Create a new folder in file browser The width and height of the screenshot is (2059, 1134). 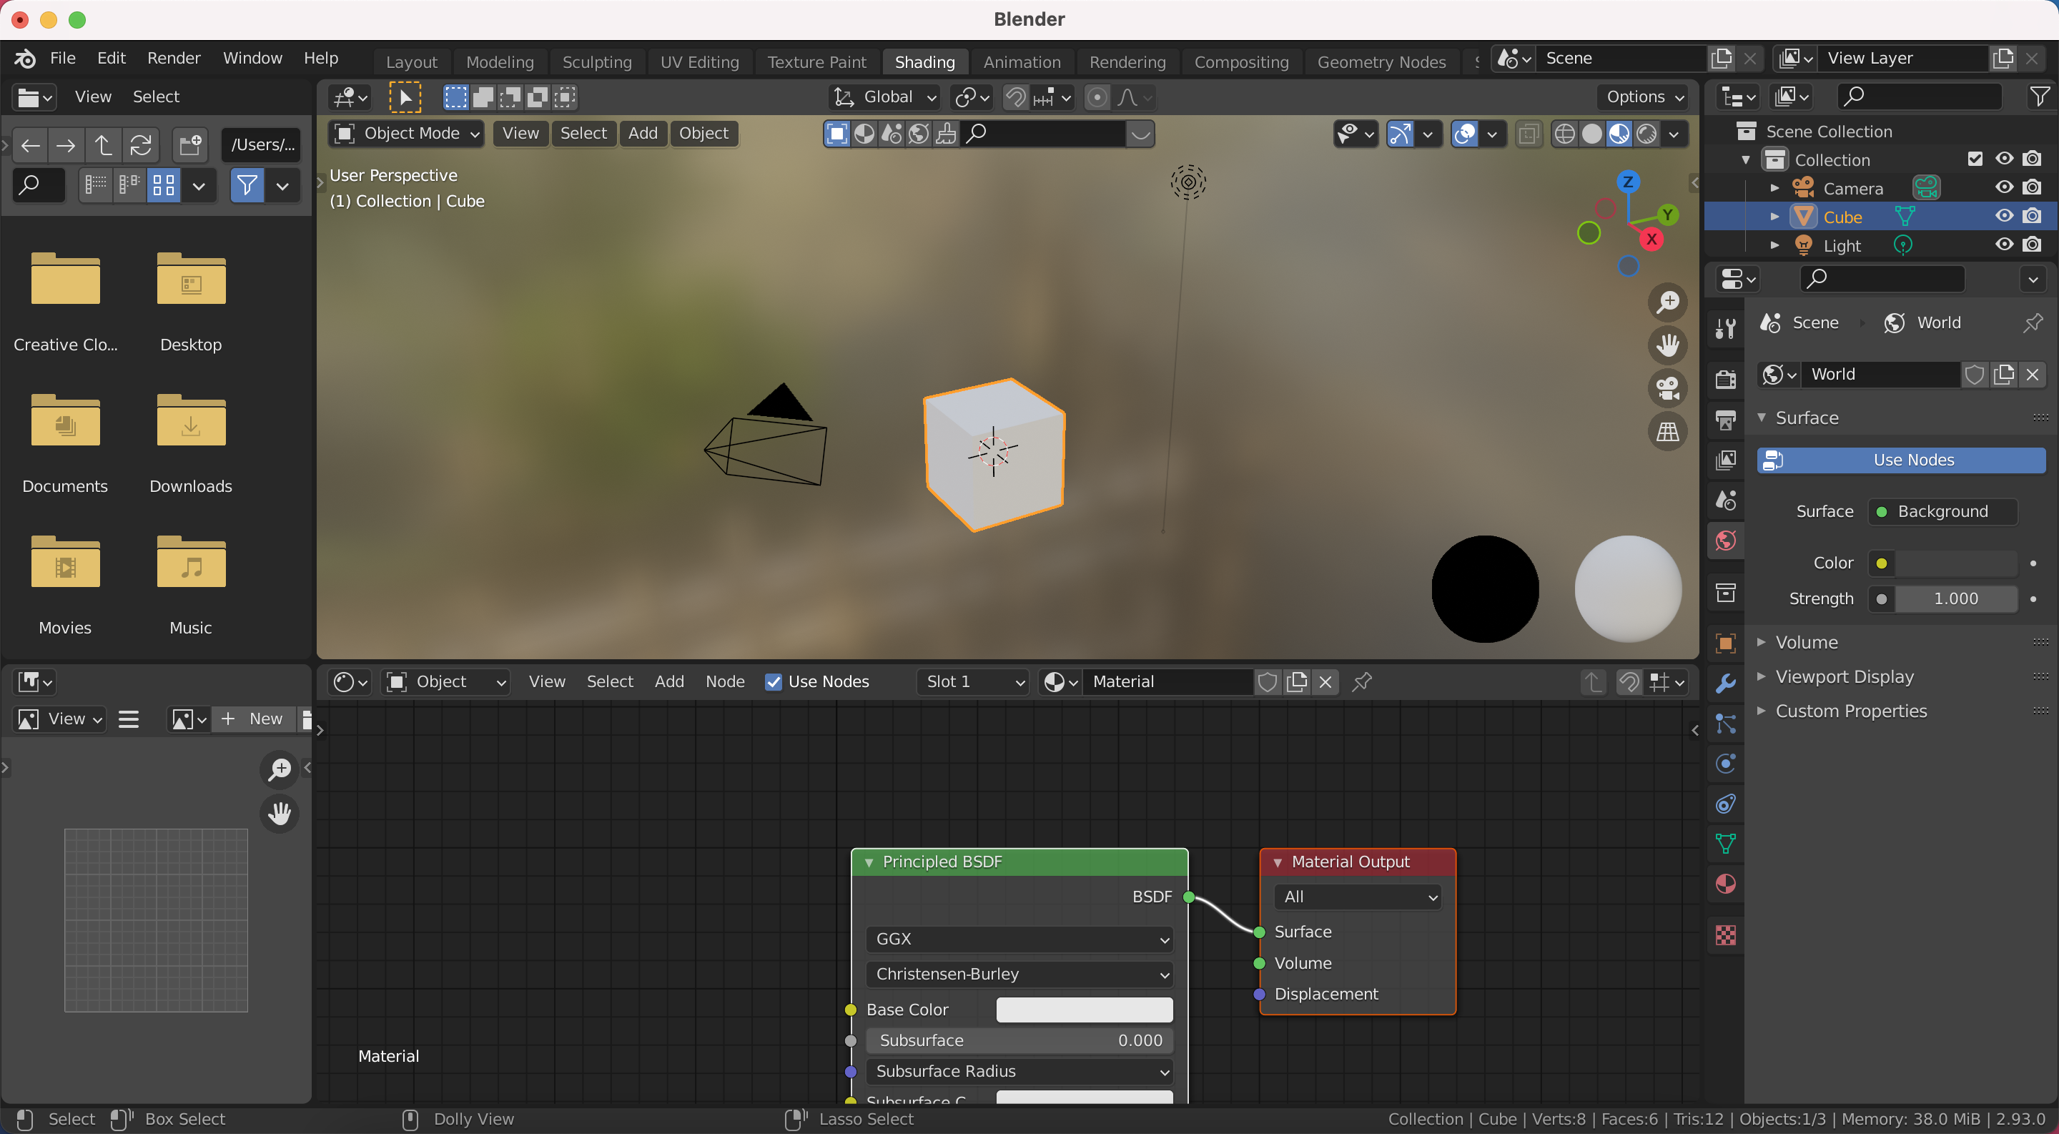pos(190,144)
